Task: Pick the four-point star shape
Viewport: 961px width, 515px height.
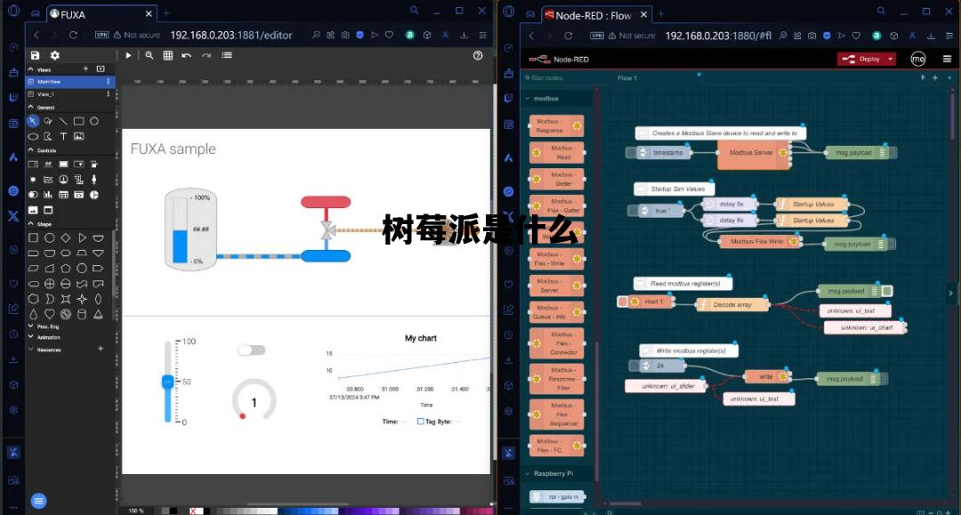Action: coord(82,299)
